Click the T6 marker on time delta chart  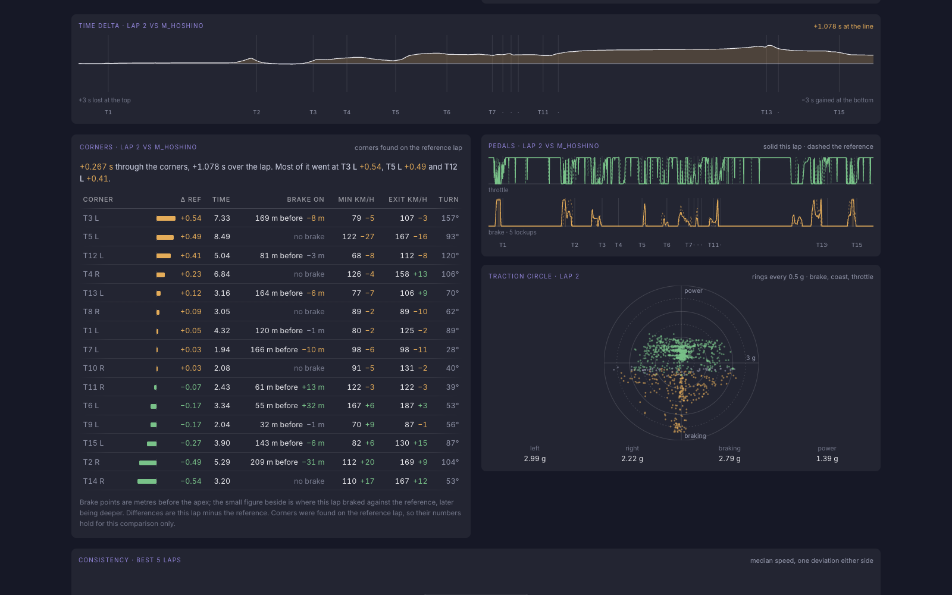click(447, 112)
